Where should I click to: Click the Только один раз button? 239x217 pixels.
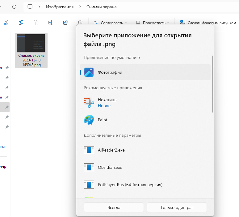(177, 207)
